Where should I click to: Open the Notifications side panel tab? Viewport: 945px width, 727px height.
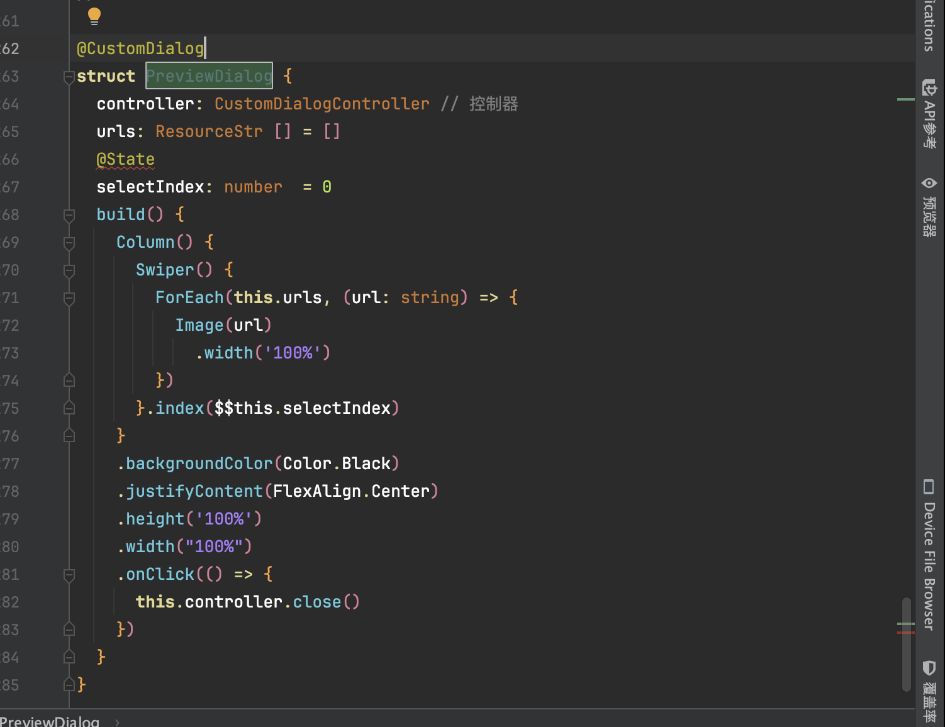[x=929, y=25]
